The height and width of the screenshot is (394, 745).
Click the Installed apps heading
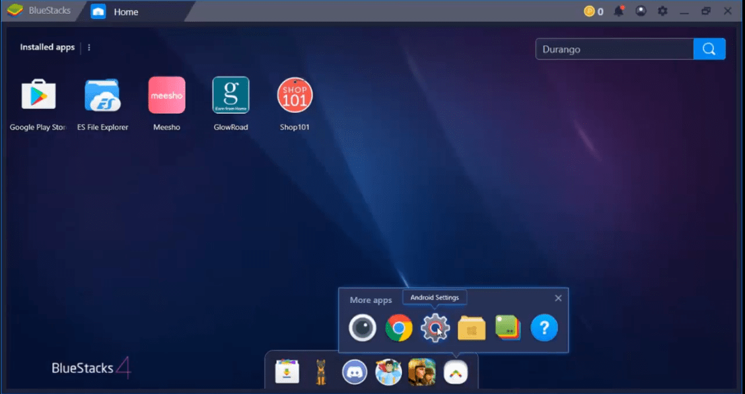47,47
